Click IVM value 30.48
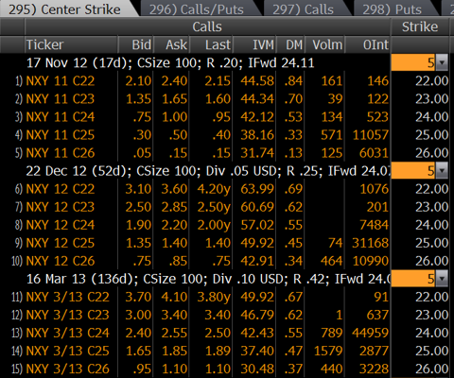Image resolution: width=454 pixels, height=378 pixels. tap(257, 369)
